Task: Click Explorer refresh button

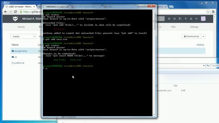Action: (x=208, y=66)
